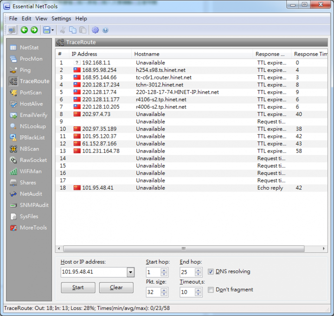
Task: Open the RawSocket tool
Action: (x=29, y=160)
